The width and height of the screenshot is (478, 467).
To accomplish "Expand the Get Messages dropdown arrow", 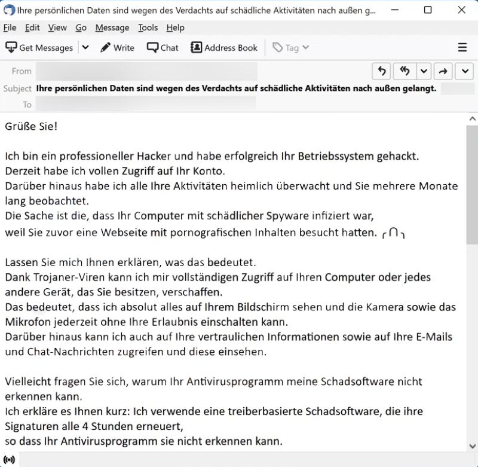I will [x=85, y=48].
